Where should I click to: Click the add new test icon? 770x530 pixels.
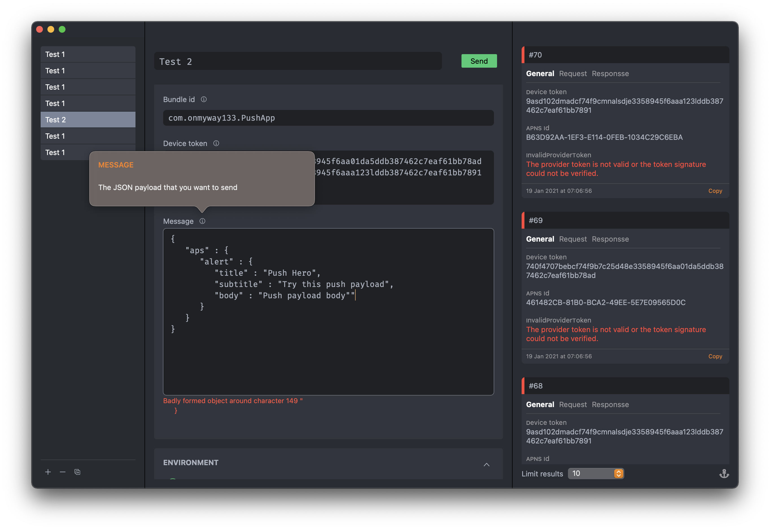point(47,472)
